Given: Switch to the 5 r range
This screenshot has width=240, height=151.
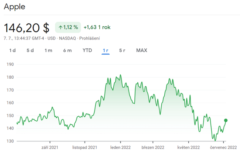Looking at the screenshot, I should click(122, 51).
